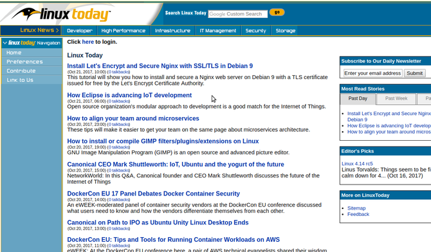Open talkbacks for DockerCon panel article
431x252 pixels.
click(x=118, y=200)
